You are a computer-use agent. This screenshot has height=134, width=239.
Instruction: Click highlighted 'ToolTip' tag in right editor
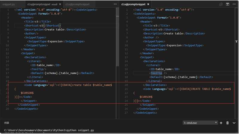tap(156, 73)
